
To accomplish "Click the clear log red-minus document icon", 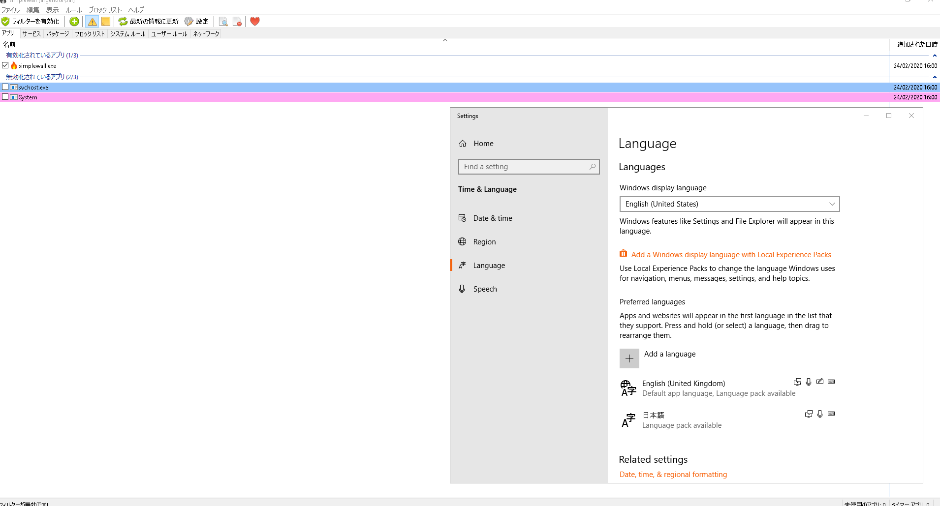I will coord(237,21).
